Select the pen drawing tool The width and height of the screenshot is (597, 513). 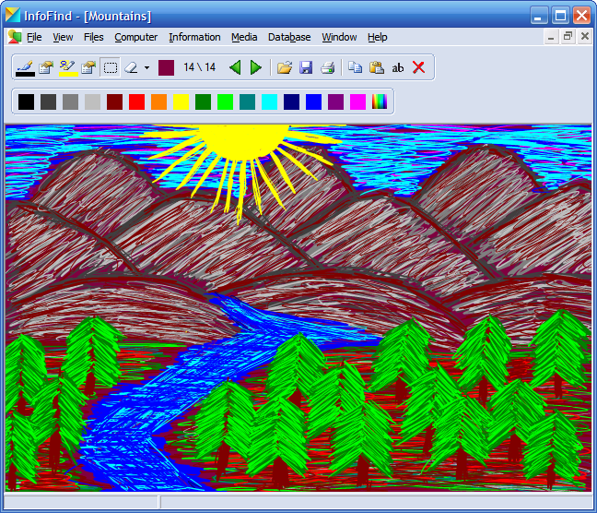[x=25, y=68]
